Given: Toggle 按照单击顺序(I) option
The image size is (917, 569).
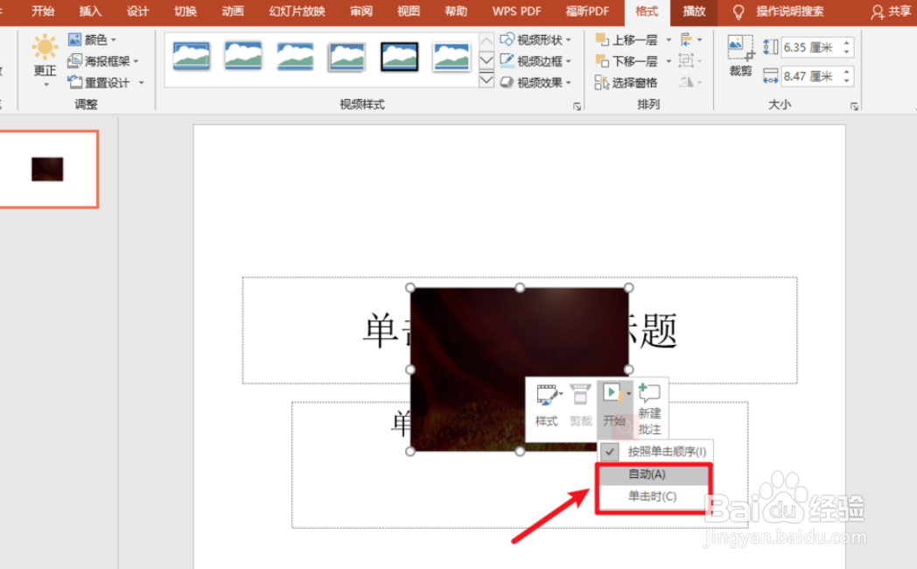Looking at the screenshot, I should pyautogui.click(x=655, y=452).
